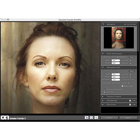Collapse the Navigator panel
140x140 pixels.
pyautogui.click(x=103, y=24)
